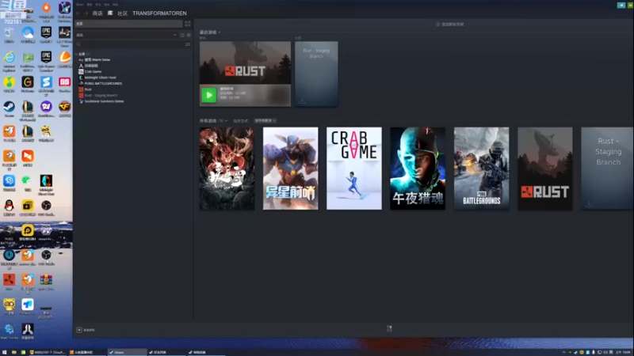Open the PUBG Battlegrounds cover
Screen dimensions: 634x356
pos(481,169)
